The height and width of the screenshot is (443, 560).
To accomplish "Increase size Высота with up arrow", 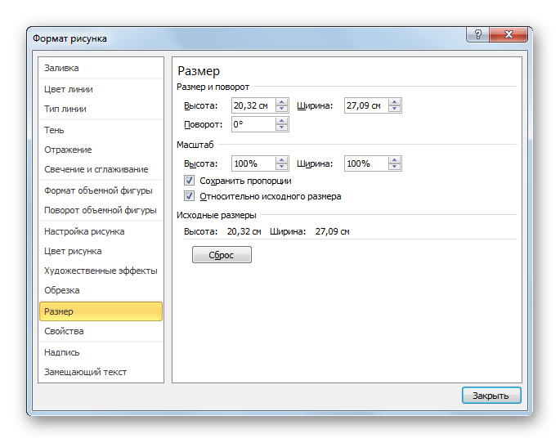I will point(282,101).
